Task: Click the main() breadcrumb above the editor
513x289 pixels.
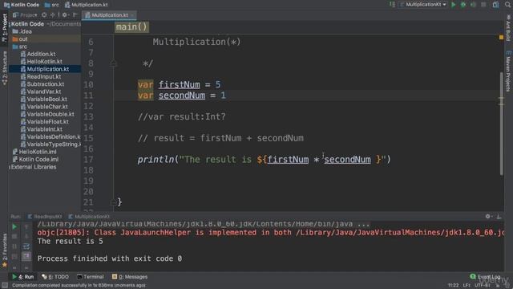Action: 131,26
